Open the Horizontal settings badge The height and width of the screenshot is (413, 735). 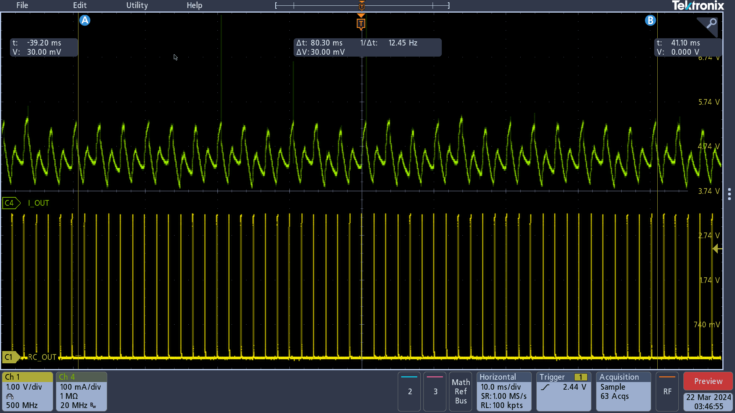[503, 391]
